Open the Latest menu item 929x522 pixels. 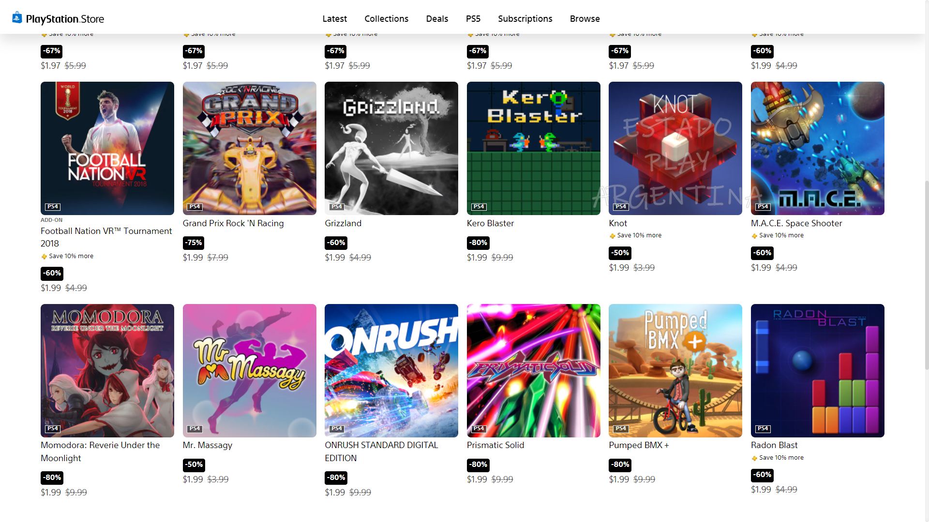pos(335,18)
